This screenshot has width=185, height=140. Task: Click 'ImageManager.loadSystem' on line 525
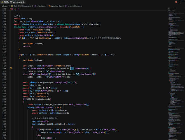[53, 82]
